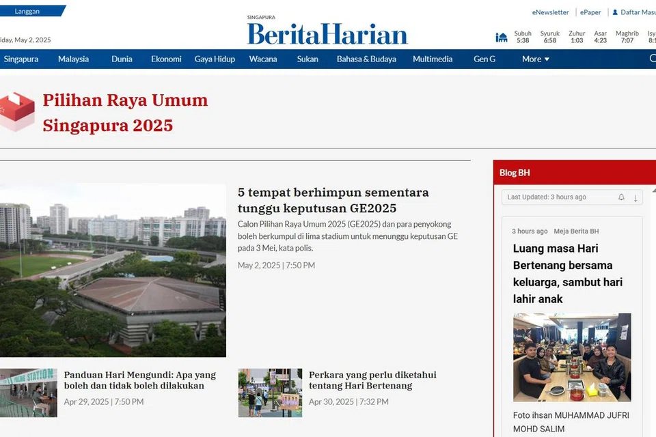Image resolution: width=656 pixels, height=437 pixels.
Task: Click the search magnifier icon in navbar
Action: [652, 59]
